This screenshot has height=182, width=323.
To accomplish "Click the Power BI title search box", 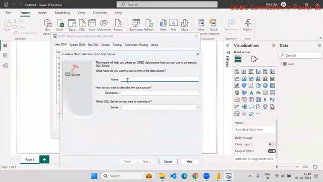I will [167, 5].
